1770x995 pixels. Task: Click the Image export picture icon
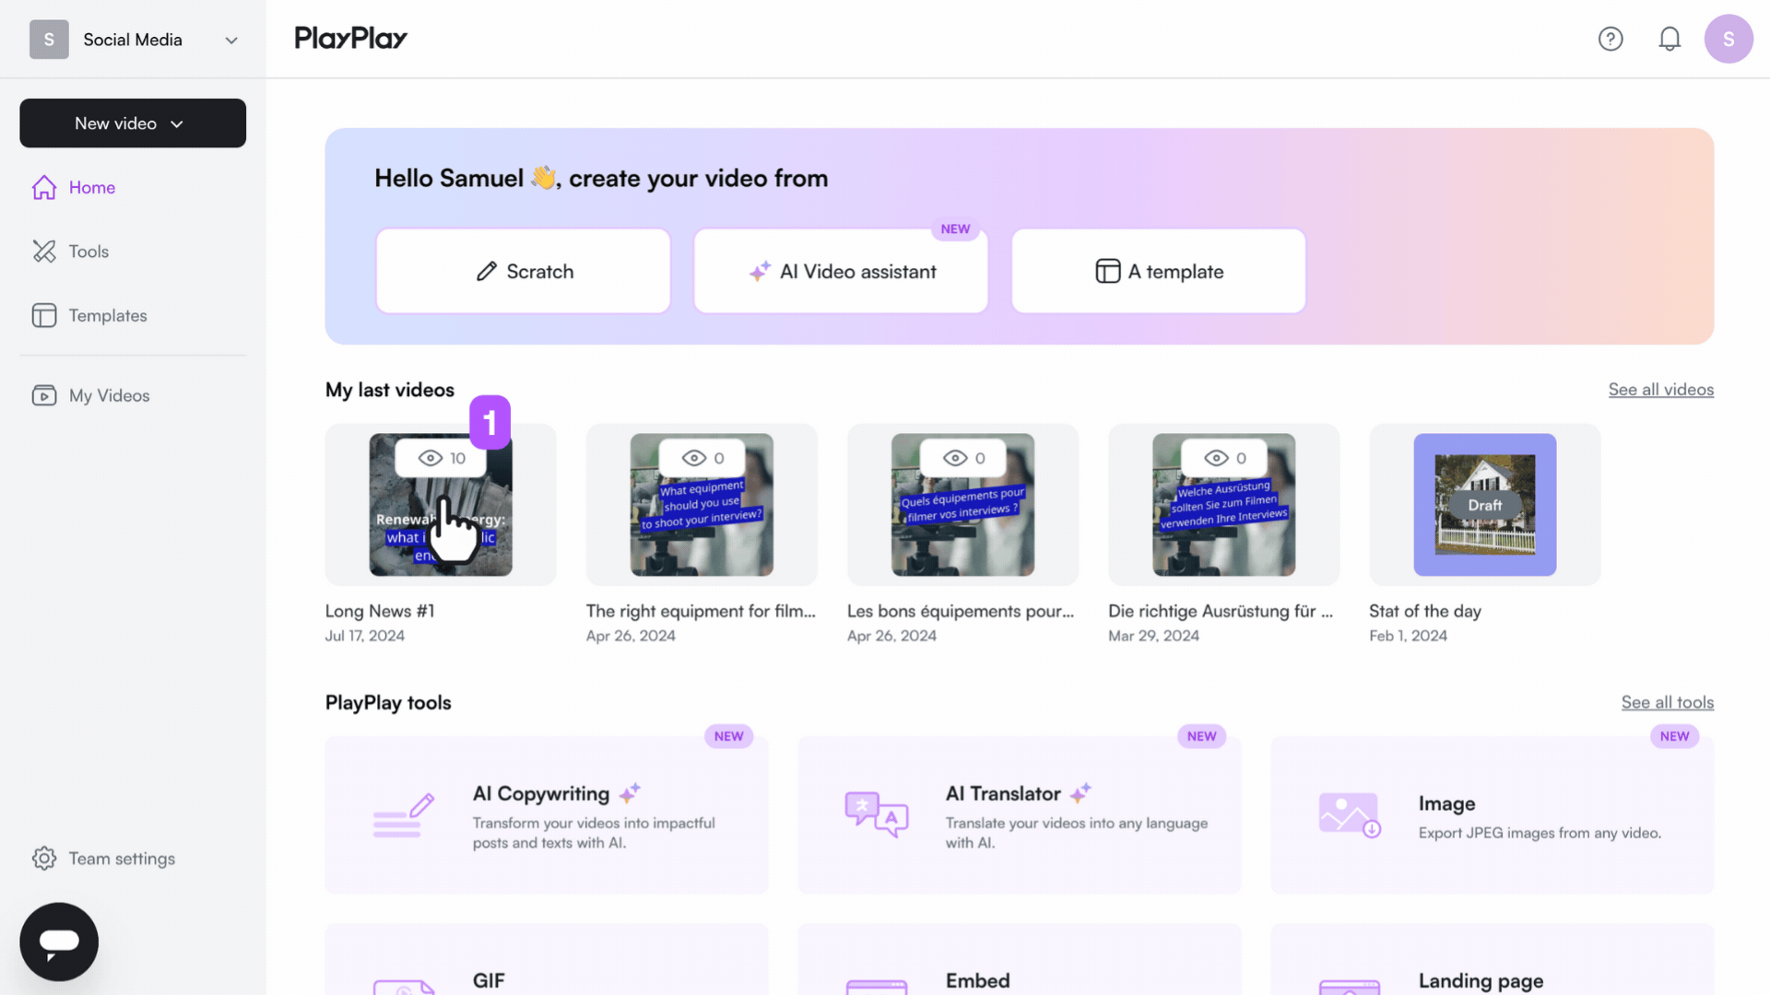[1350, 815]
